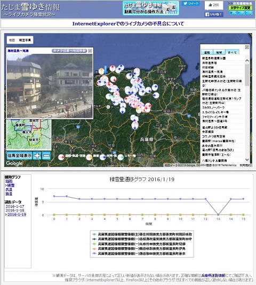Open the InternetExplorer live camera issue notice

point(128,24)
